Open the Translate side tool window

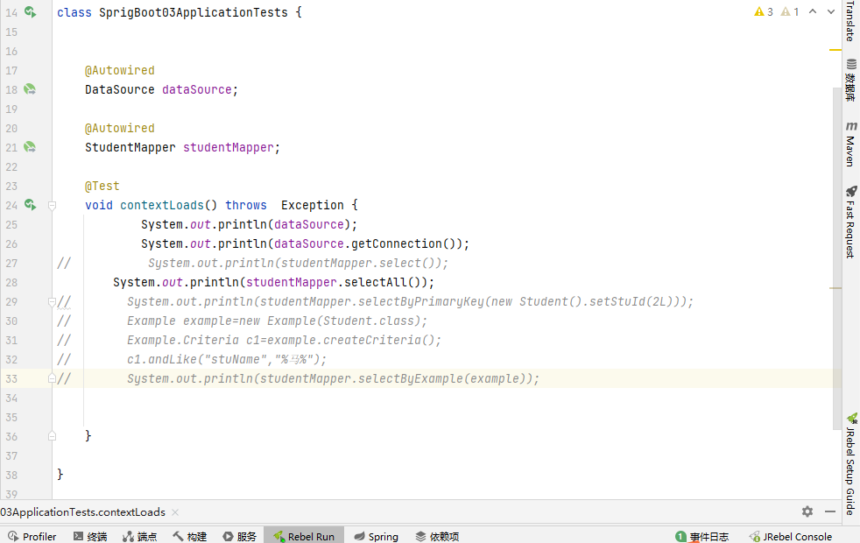(x=850, y=21)
